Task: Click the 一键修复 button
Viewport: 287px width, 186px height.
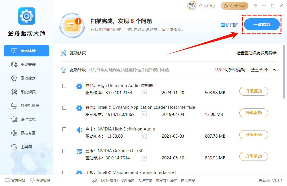Action: click(x=261, y=24)
